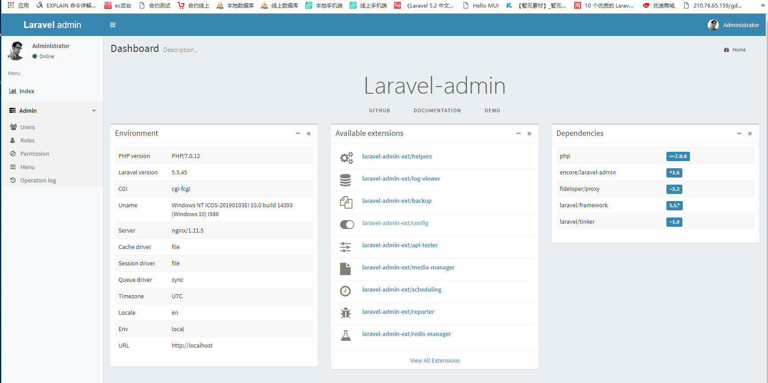Open Administrator user dropdown in navbar
Screen dimensions: 768x383
click(x=733, y=25)
